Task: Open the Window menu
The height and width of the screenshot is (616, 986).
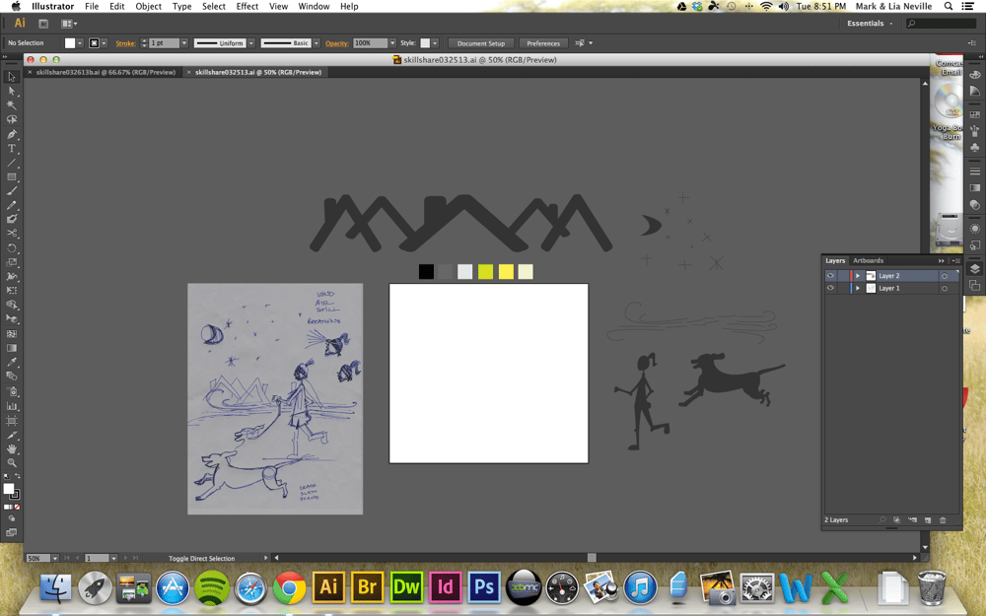Action: point(314,6)
